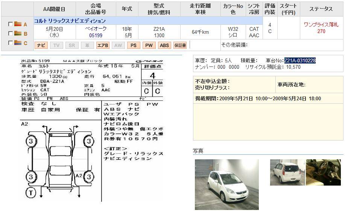
Task: Open the large front view car photo
Action: [227, 184]
